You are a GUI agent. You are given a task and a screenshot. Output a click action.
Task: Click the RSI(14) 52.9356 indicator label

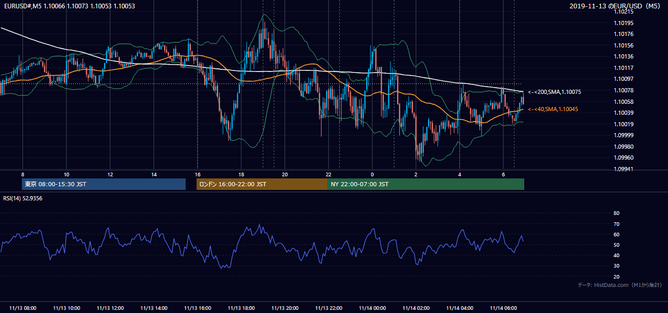point(23,198)
